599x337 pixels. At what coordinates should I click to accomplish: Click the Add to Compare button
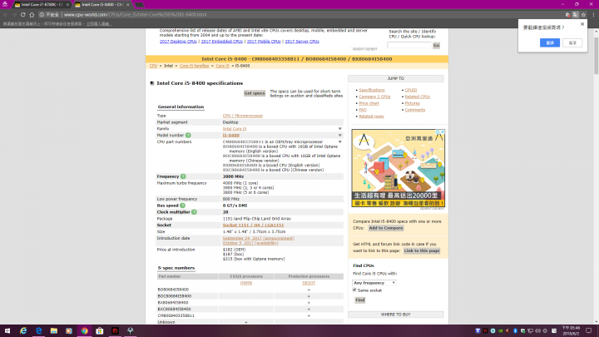click(x=386, y=228)
